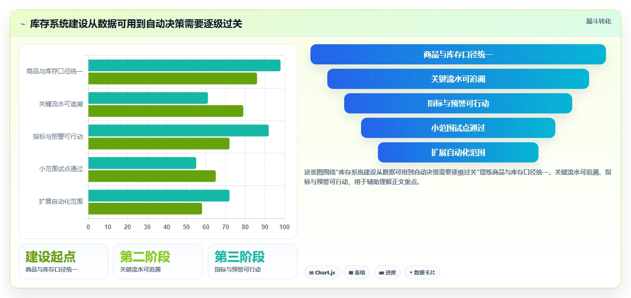Select the 指标与预警可行动 funnel stage

pyautogui.click(x=458, y=103)
